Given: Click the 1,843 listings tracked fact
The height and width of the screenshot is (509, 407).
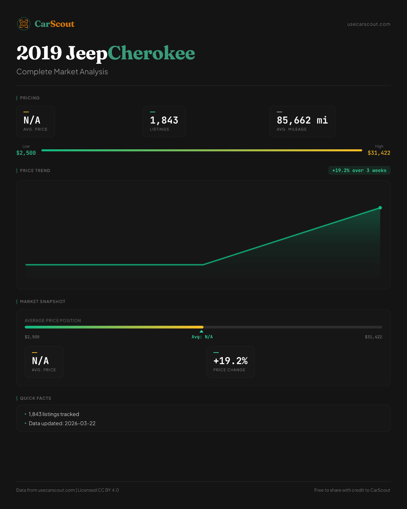Looking at the screenshot, I should (54, 414).
